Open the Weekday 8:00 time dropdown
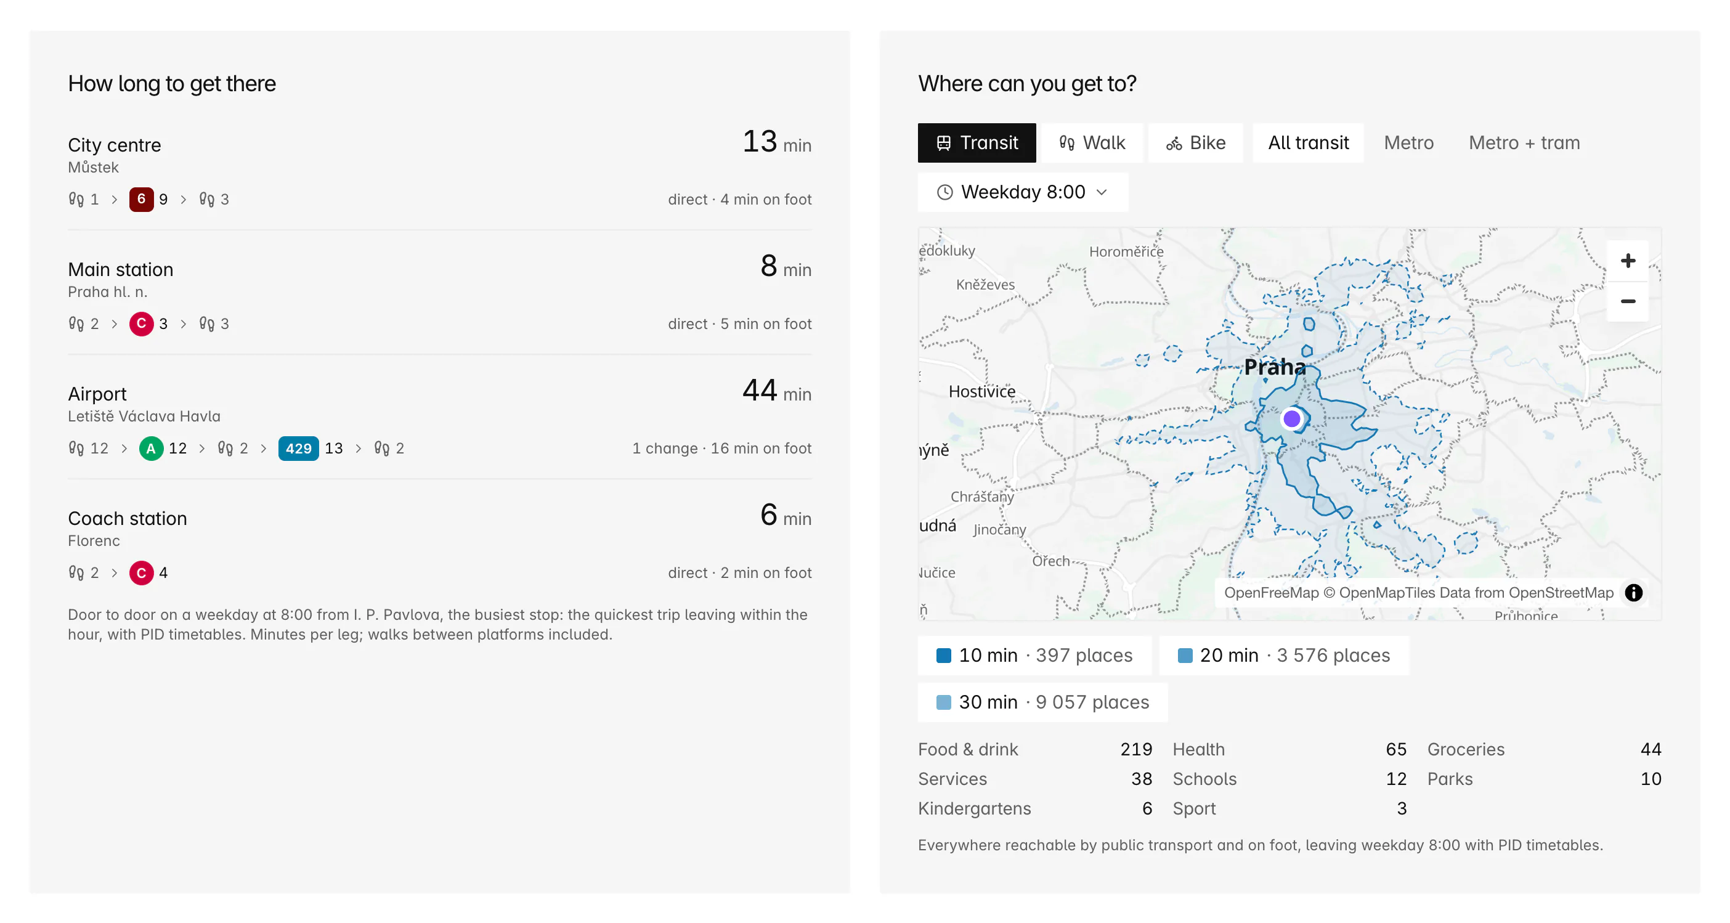Screen dimensions: 1730x923 pyautogui.click(x=1022, y=192)
